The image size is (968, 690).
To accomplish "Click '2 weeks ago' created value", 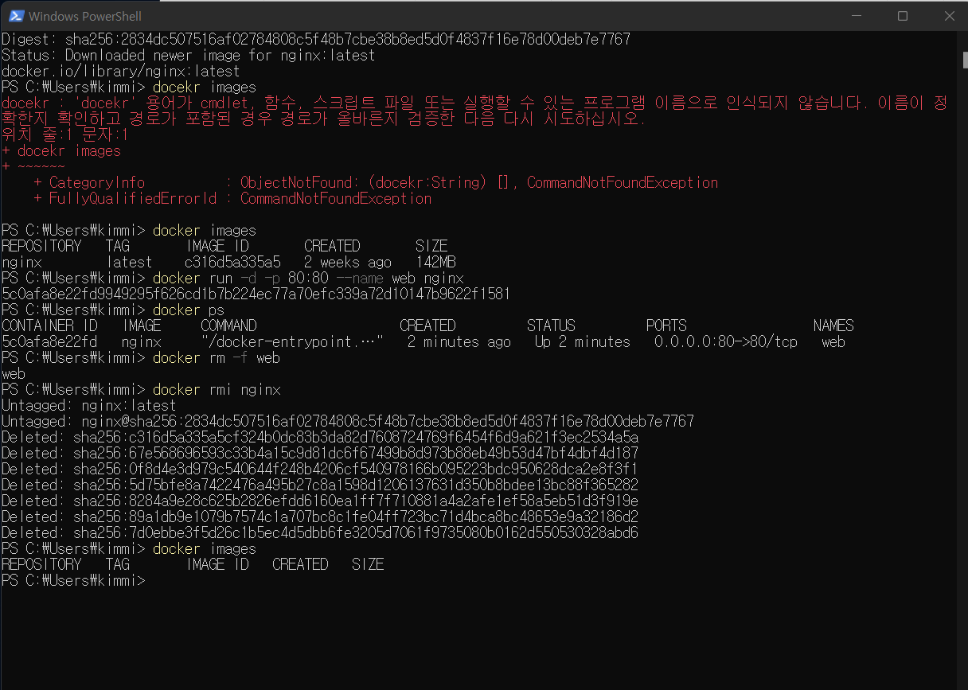I will coord(348,262).
